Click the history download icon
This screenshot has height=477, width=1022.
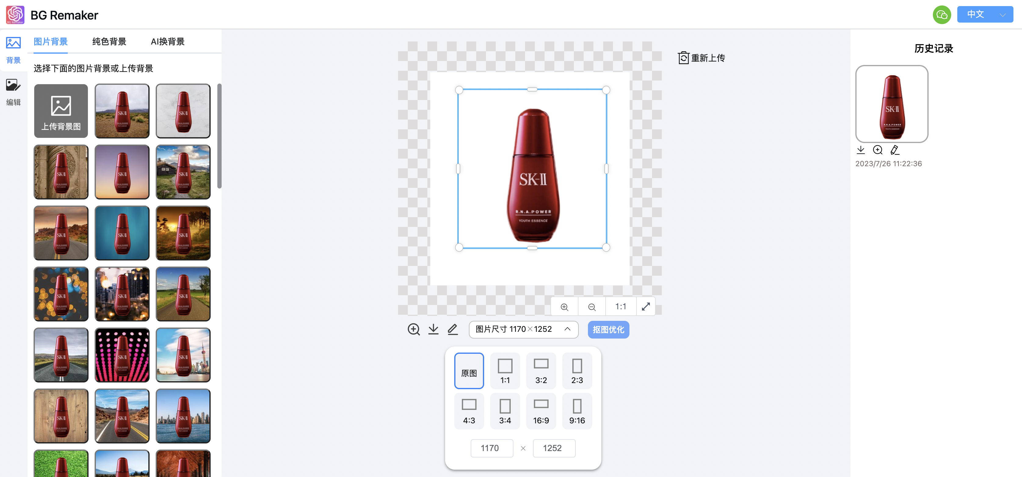coord(860,150)
